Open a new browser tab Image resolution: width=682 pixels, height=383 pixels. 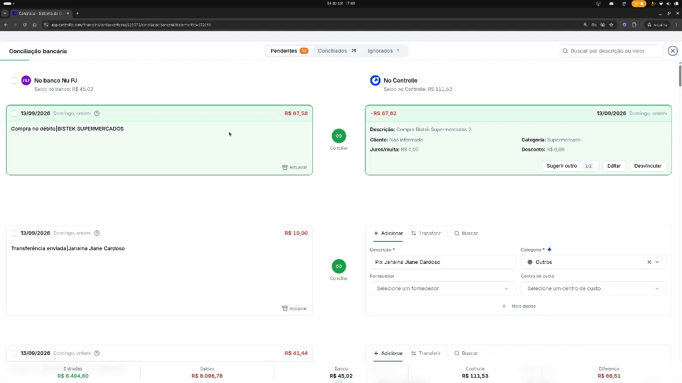[77, 14]
